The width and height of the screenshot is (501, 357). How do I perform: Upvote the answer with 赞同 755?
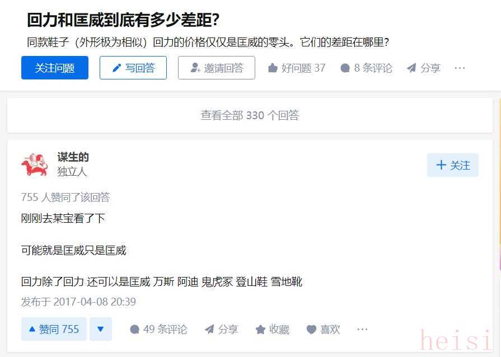(54, 329)
